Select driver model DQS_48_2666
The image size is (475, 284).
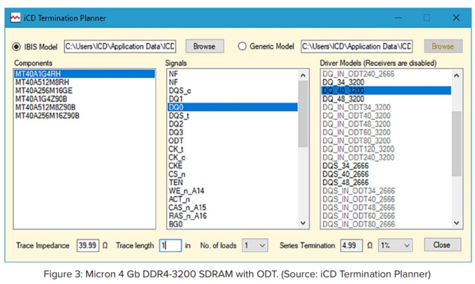coord(386,183)
